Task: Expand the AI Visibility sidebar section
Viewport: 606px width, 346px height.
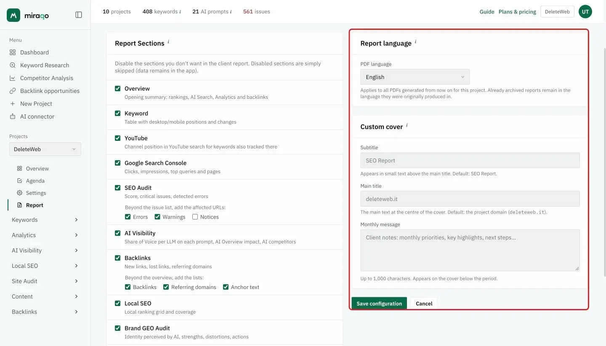Action: point(45,251)
